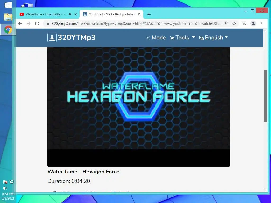Go forward with the forward arrow
The image size is (271, 203).
29,24
